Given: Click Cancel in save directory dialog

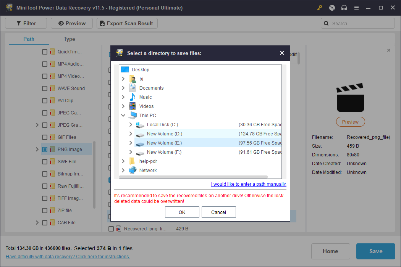Looking at the screenshot, I should (219, 212).
